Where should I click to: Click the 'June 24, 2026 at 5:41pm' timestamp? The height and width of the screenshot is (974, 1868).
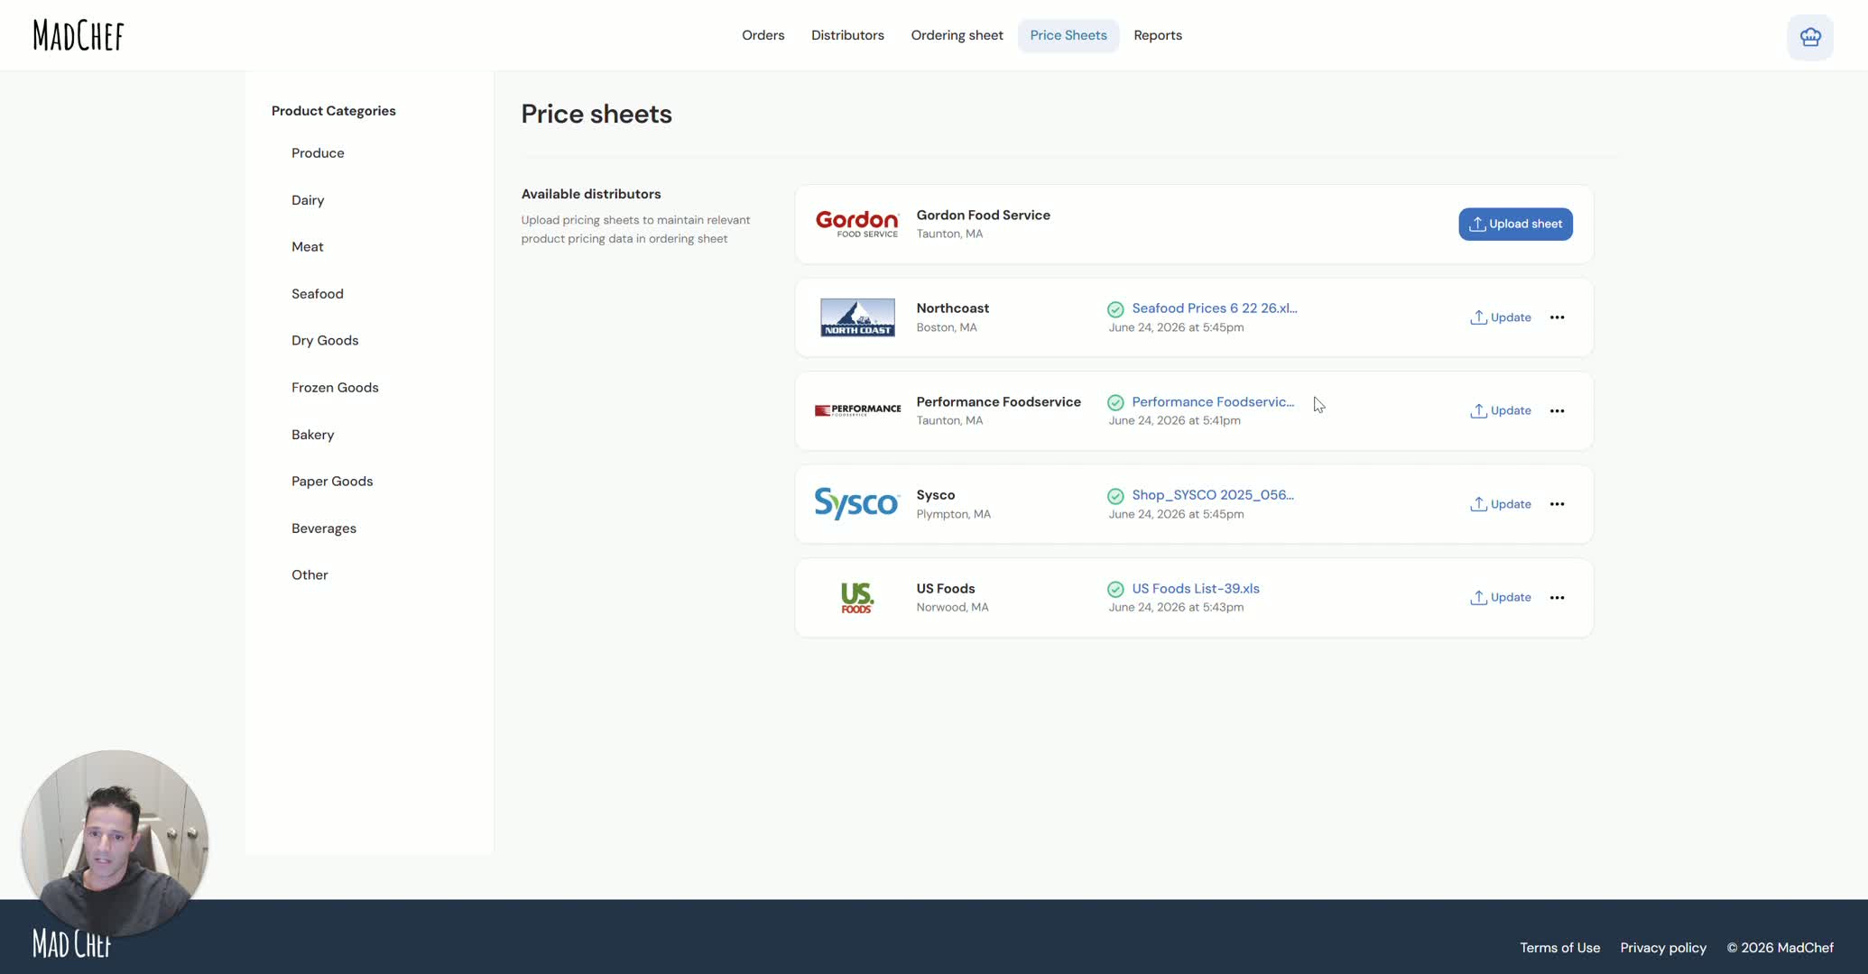pyautogui.click(x=1174, y=420)
